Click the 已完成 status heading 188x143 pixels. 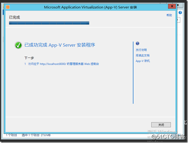[14, 17]
